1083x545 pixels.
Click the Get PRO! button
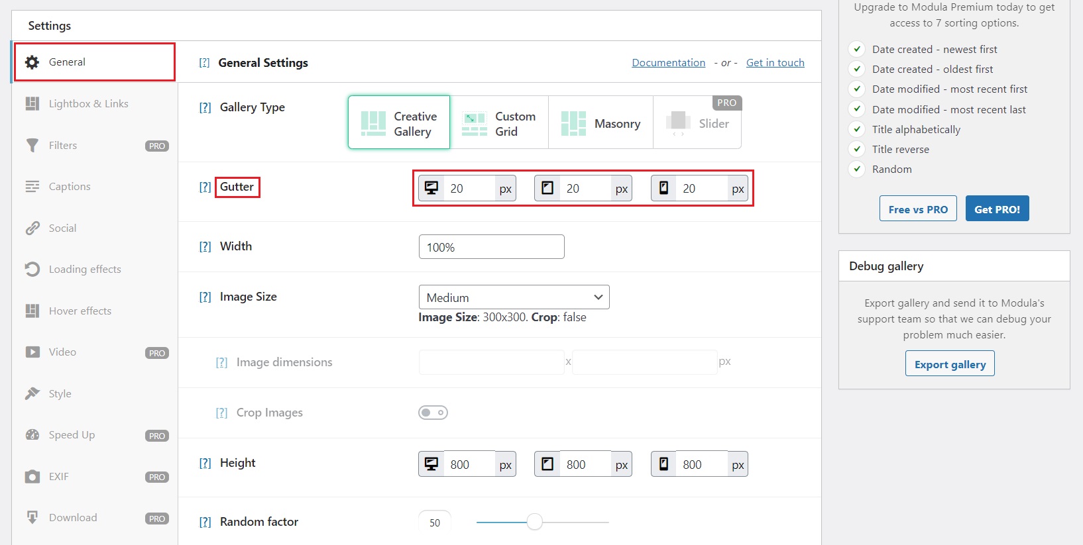click(997, 209)
